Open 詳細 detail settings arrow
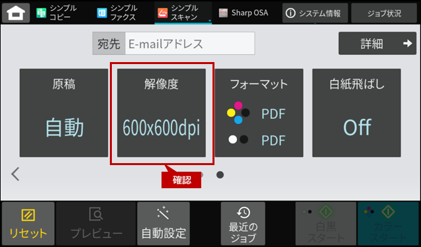The image size is (421, 247). tap(377, 44)
